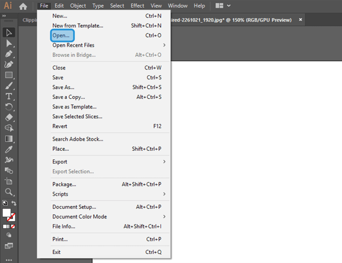Set paint mode to Color
342x263 pixels.
(x=5, y=226)
